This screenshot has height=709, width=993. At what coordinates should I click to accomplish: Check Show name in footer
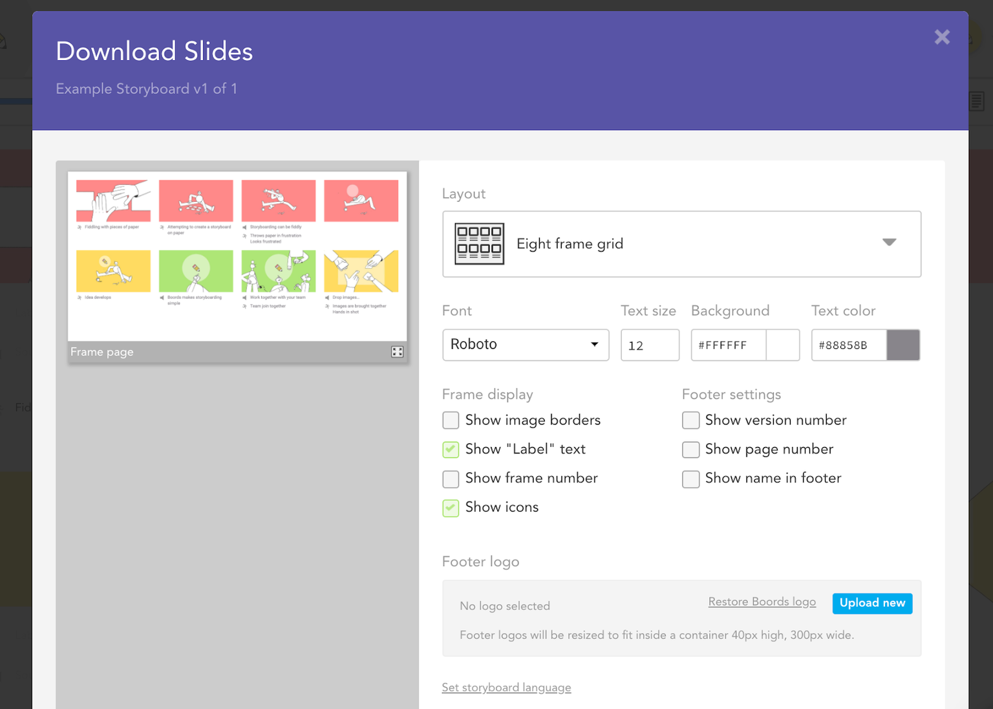[x=690, y=479]
